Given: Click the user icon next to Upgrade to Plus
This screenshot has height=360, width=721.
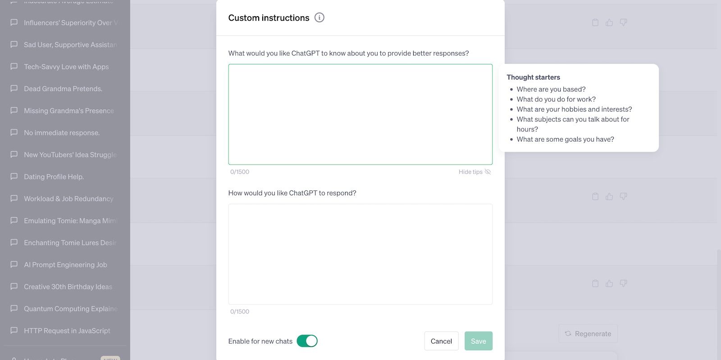Looking at the screenshot, I should coord(14,358).
